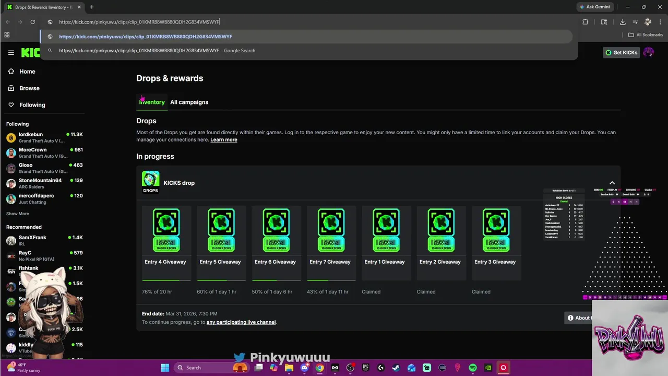Open RayC recommended channel
This screenshot has width=668, height=376.
click(x=44, y=255)
